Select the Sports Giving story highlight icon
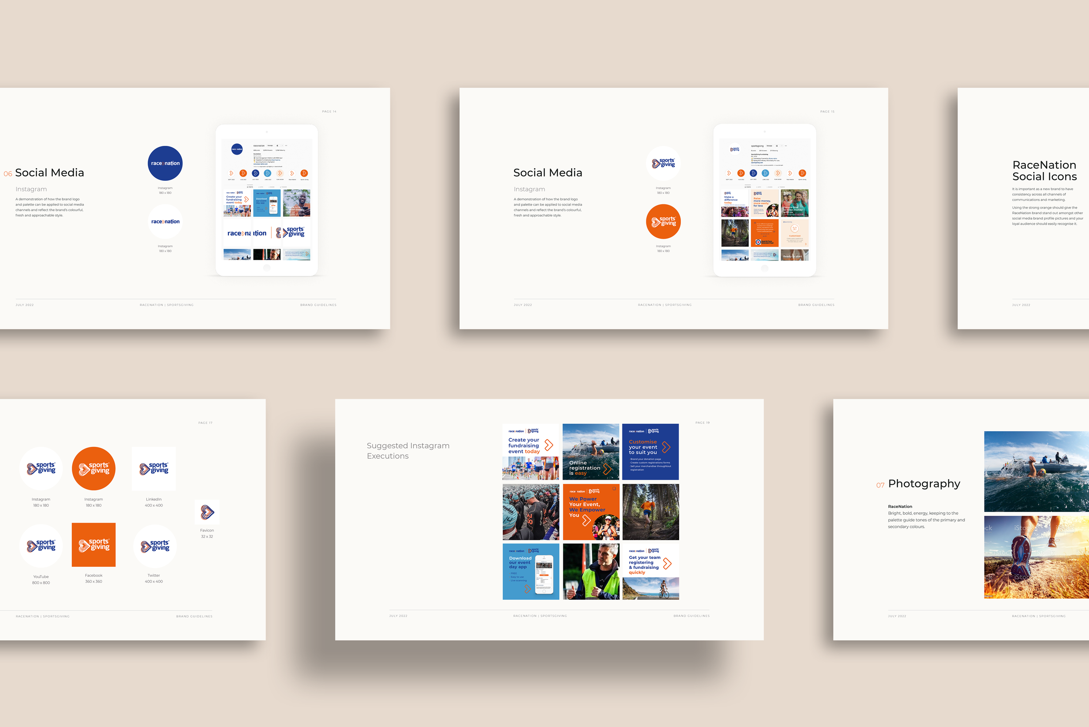This screenshot has height=727, width=1089. pos(304,173)
